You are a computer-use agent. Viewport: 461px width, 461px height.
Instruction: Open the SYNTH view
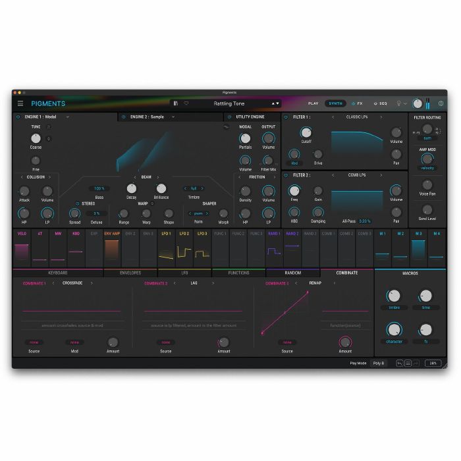[335, 103]
